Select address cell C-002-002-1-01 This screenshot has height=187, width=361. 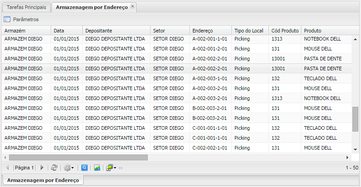tap(210, 148)
